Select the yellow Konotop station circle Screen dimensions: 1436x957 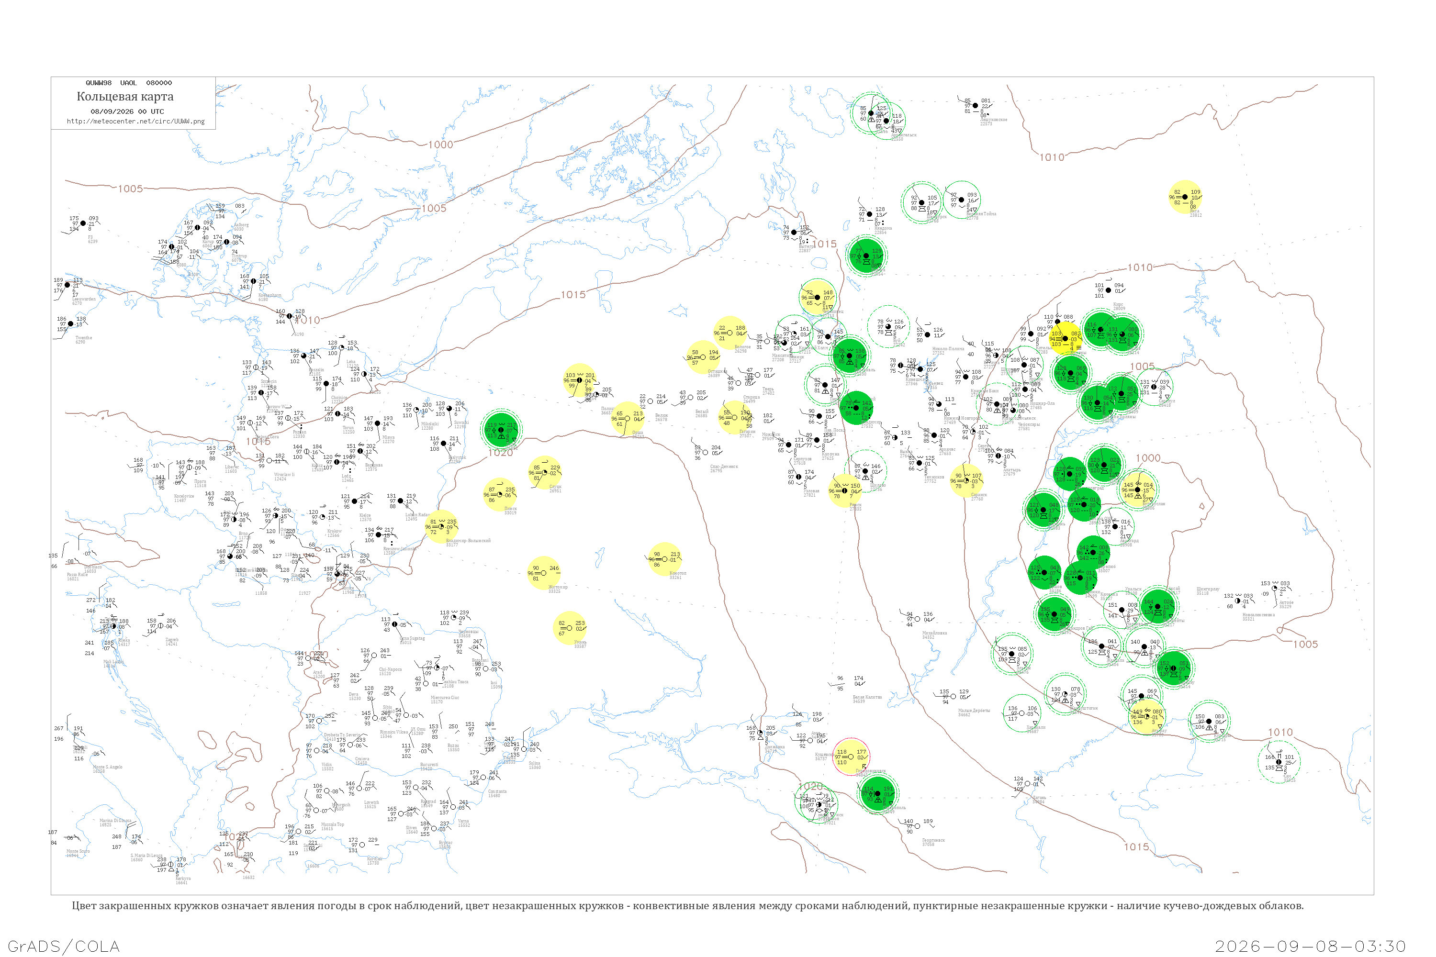(x=665, y=559)
